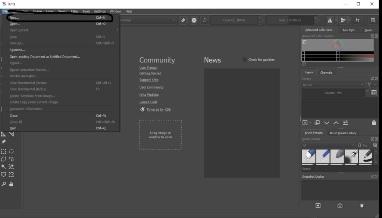The image size is (382, 218).
Task: Select the Freehand Selection tool
Action: (x=11, y=159)
